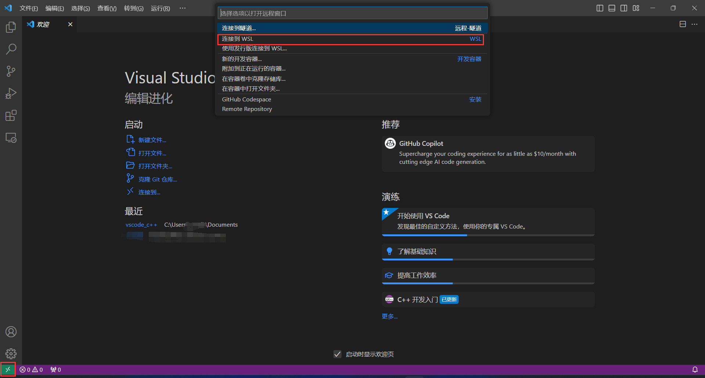Open the editor more actions ellipsis
The image size is (705, 378).
[x=694, y=24]
